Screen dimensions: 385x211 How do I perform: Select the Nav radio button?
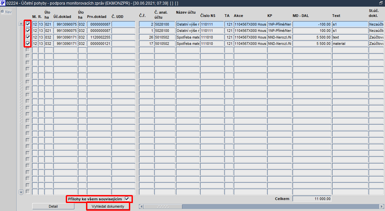(x=3, y=12)
